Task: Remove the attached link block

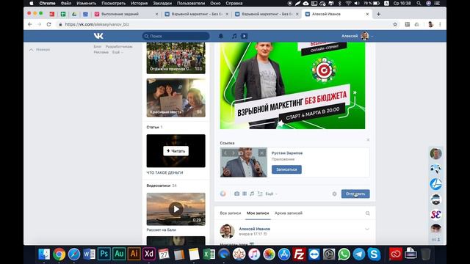Action: coord(368,140)
